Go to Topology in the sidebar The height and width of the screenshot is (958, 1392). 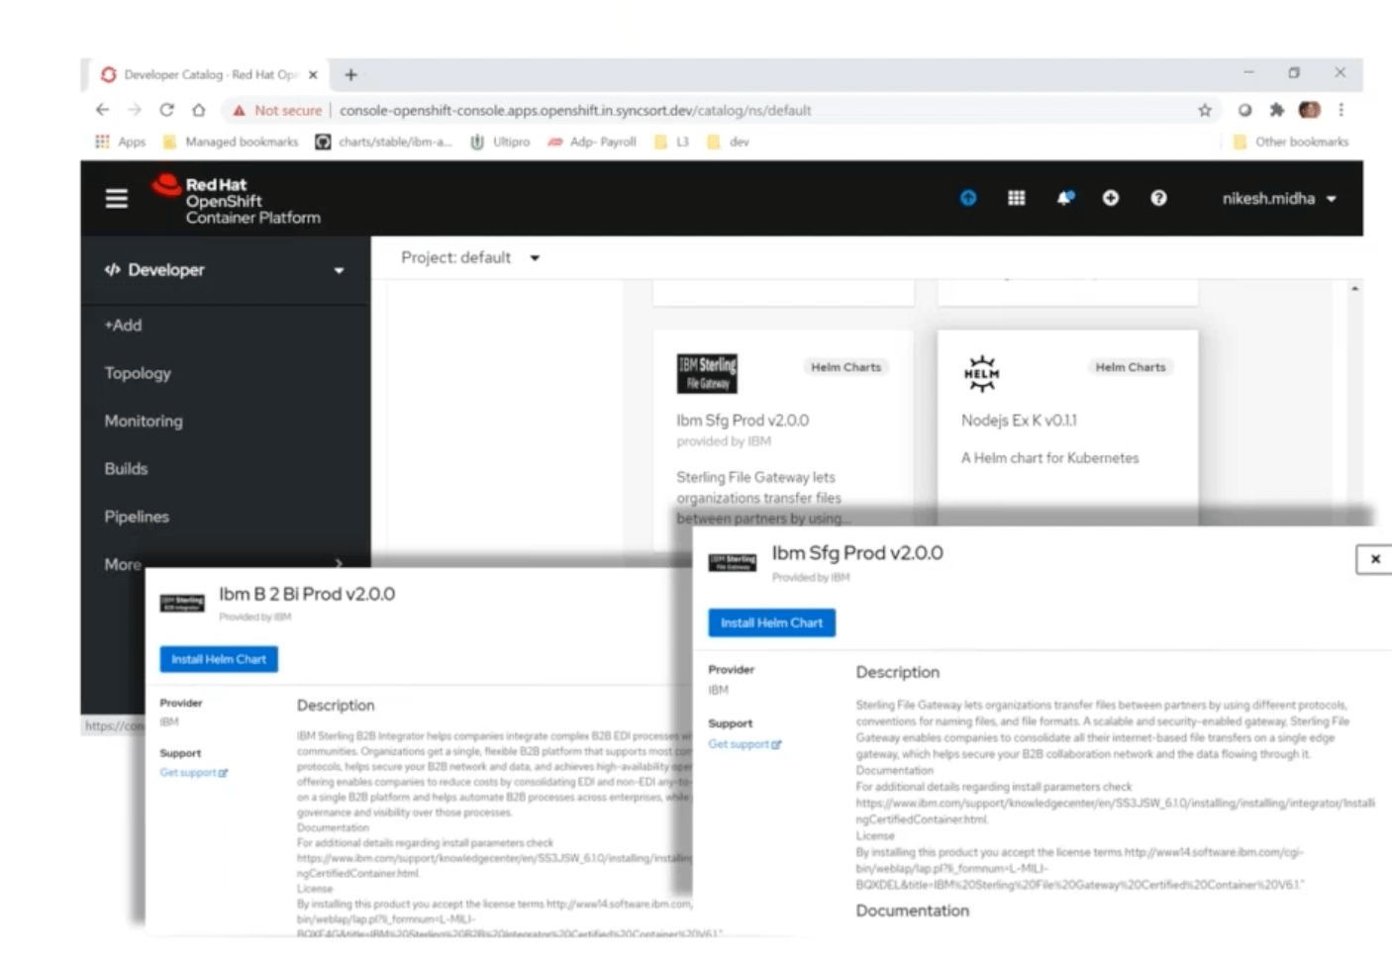click(x=138, y=373)
